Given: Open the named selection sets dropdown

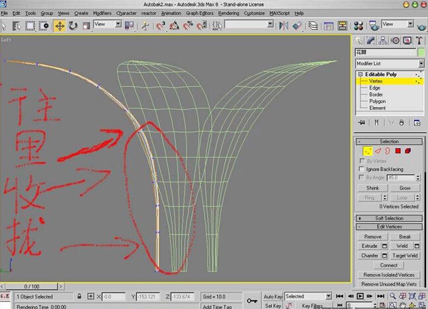Looking at the screenshot, I should [x=271, y=24].
